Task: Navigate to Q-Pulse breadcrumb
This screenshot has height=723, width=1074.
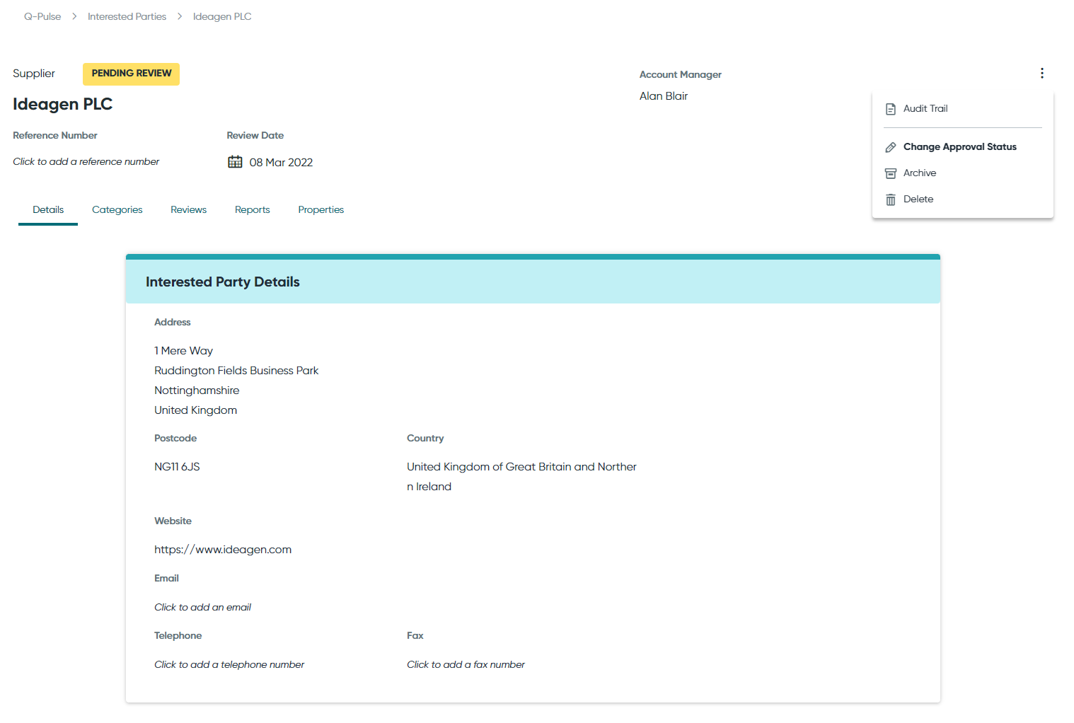Action: (42, 16)
